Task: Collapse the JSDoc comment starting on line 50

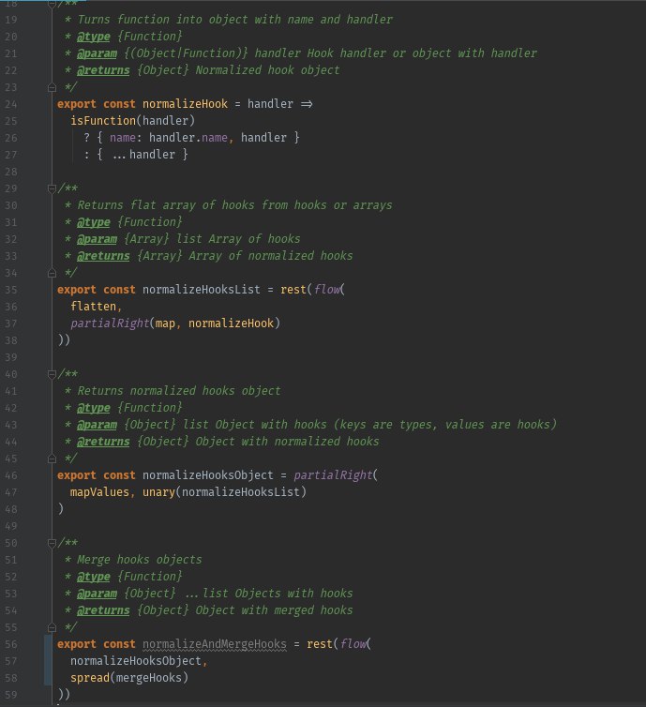Action: (53, 543)
